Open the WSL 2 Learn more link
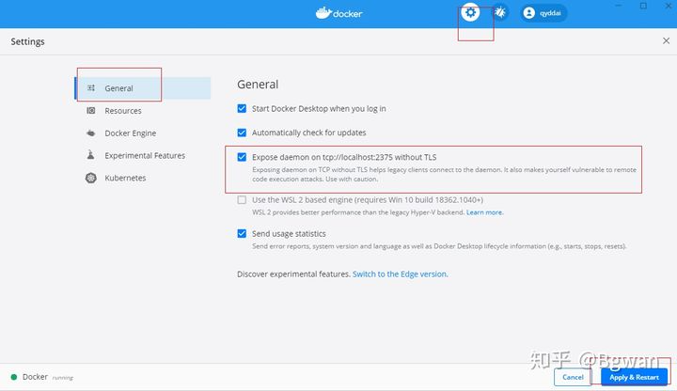This screenshot has height=391, width=677. click(x=484, y=212)
